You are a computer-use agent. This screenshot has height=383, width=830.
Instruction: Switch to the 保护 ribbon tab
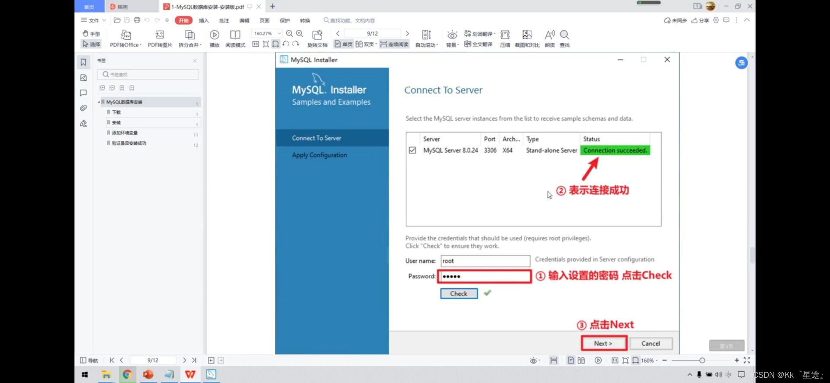tap(285, 20)
